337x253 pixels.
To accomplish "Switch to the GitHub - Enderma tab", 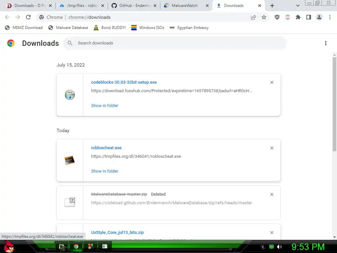I will tap(134, 6).
